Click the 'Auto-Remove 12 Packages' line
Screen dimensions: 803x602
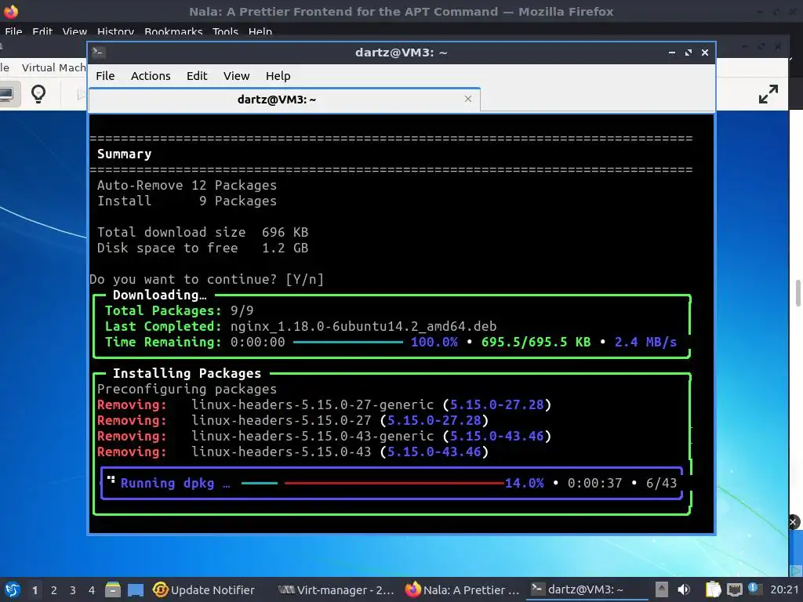[x=187, y=185]
